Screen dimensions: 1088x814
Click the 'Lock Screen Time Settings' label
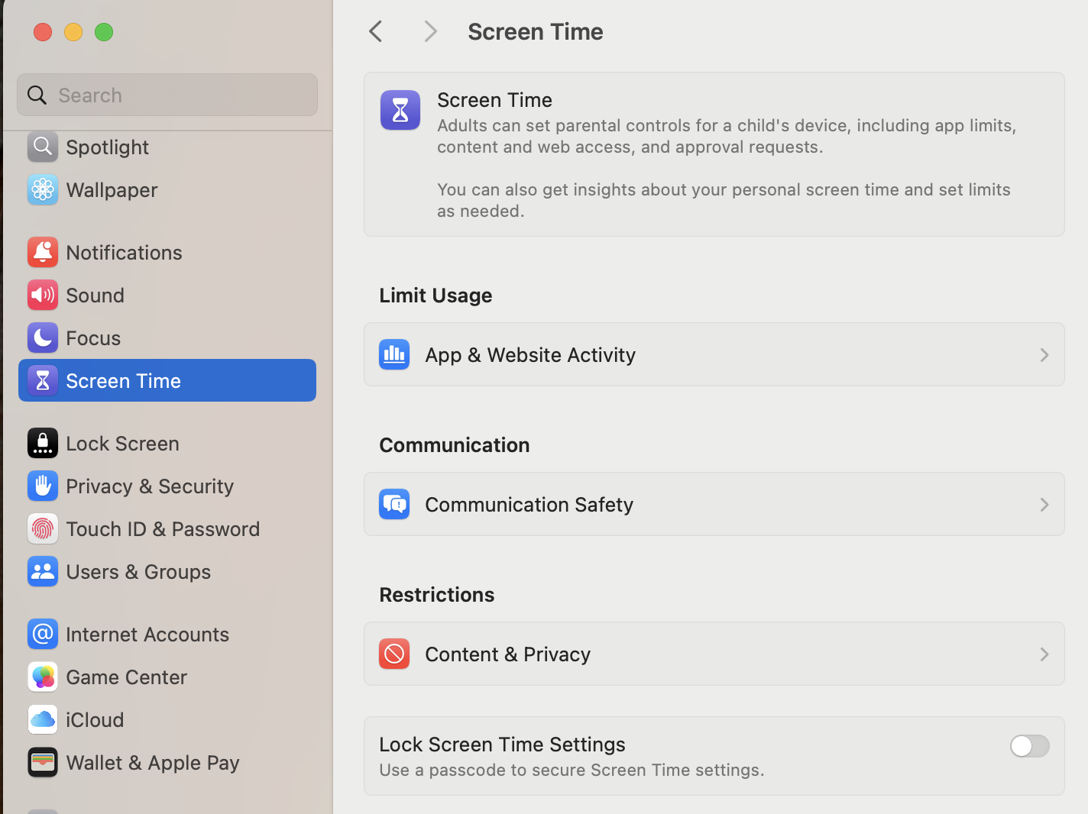502,744
